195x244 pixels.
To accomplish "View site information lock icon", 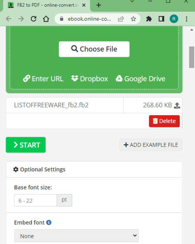I will [x=62, y=19].
